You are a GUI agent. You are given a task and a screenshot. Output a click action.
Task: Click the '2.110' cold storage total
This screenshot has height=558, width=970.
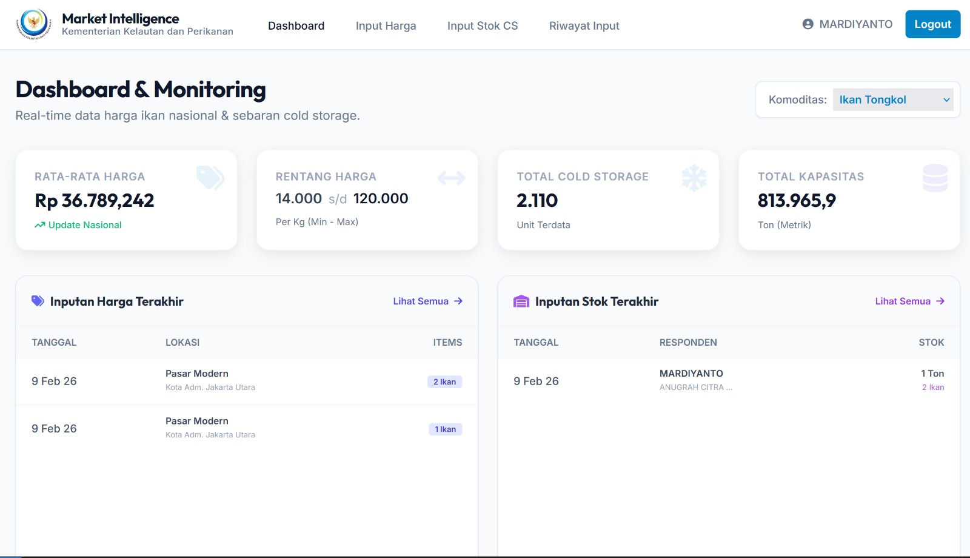537,200
